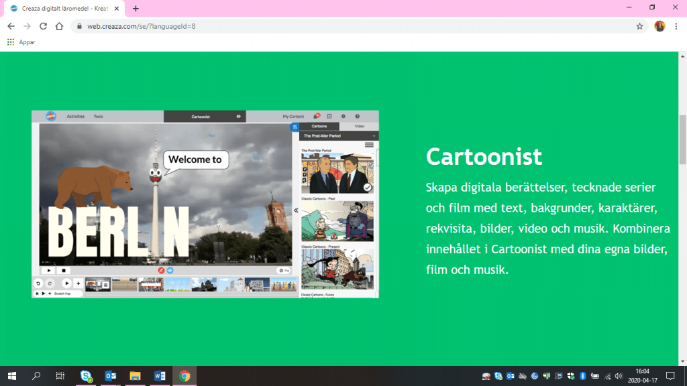Go back to the previous page
This screenshot has width=687, height=386.
pos(11,26)
